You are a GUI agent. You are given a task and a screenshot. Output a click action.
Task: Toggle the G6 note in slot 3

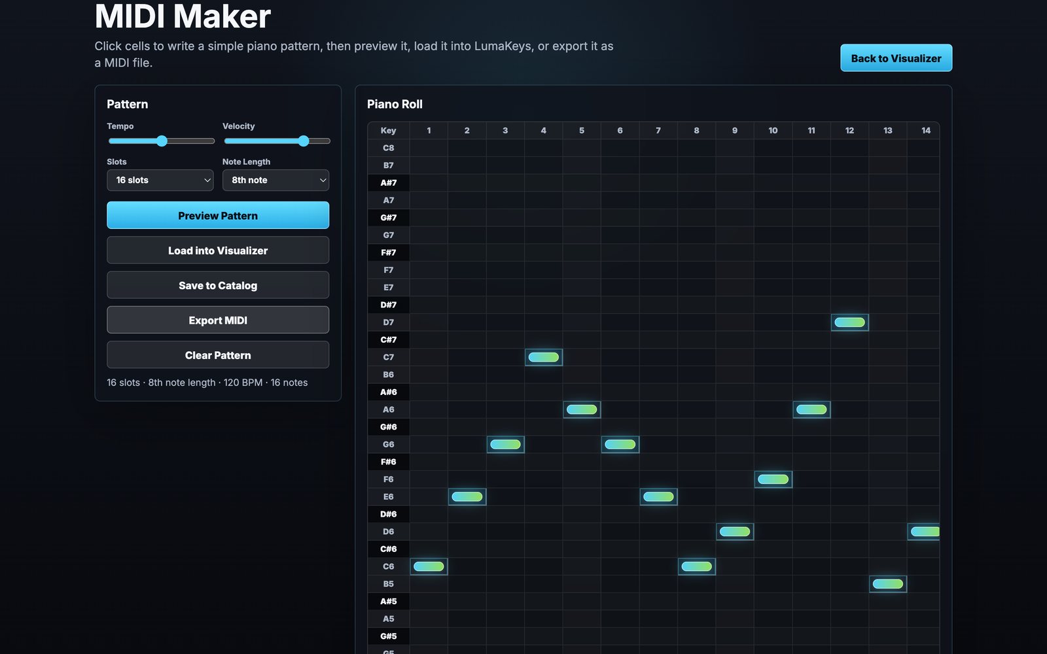505,444
